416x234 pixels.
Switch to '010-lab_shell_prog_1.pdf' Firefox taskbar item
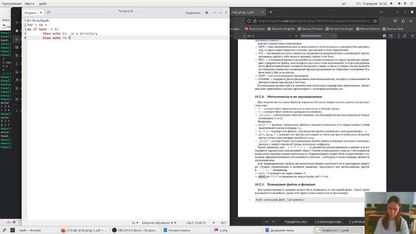[x=84, y=230]
